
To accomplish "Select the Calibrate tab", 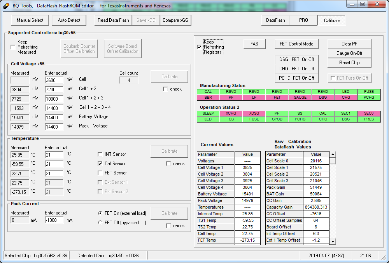I will (332, 20).
